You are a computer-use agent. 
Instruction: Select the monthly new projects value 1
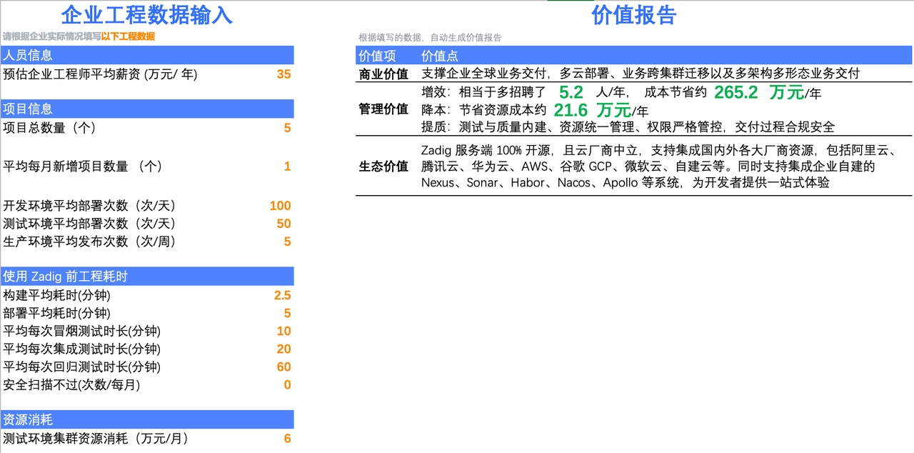coord(287,166)
